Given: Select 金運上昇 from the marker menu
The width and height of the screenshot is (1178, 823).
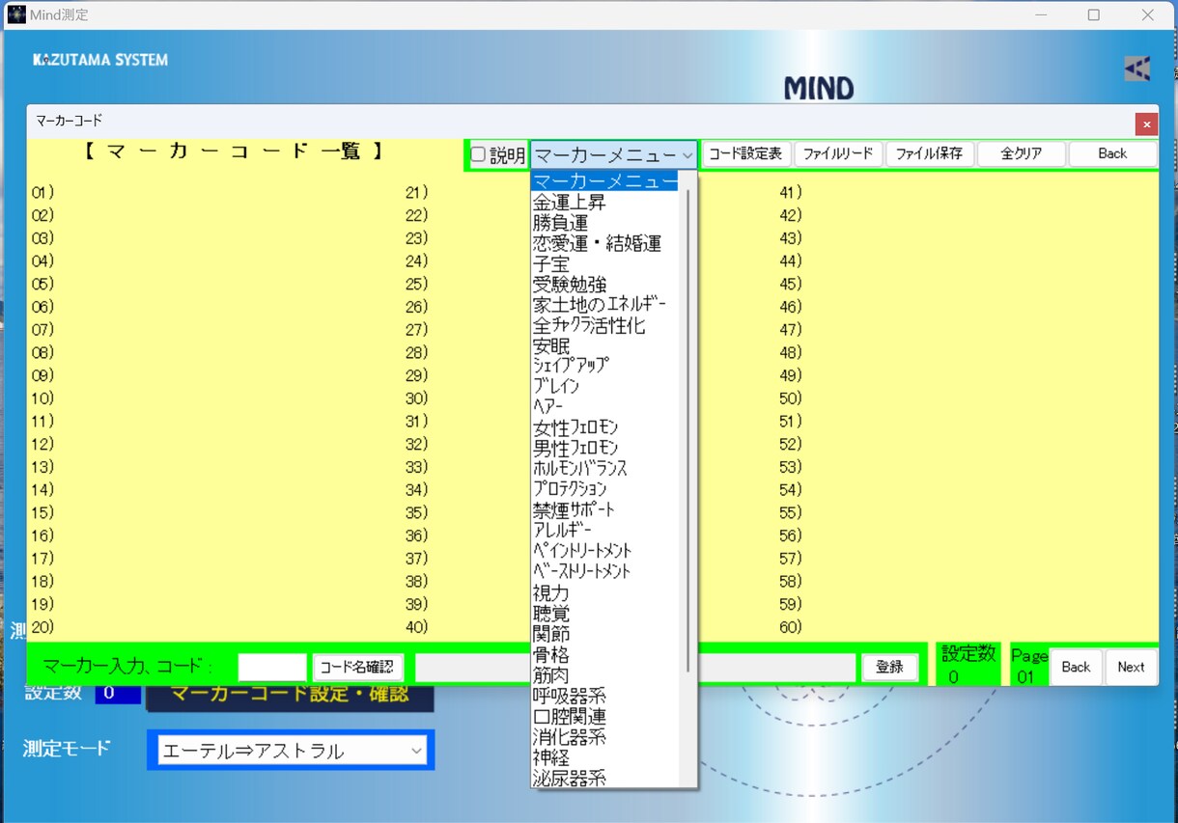Looking at the screenshot, I should tap(570, 203).
